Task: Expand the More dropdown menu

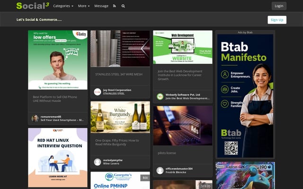Action: pyautogui.click(x=84, y=6)
